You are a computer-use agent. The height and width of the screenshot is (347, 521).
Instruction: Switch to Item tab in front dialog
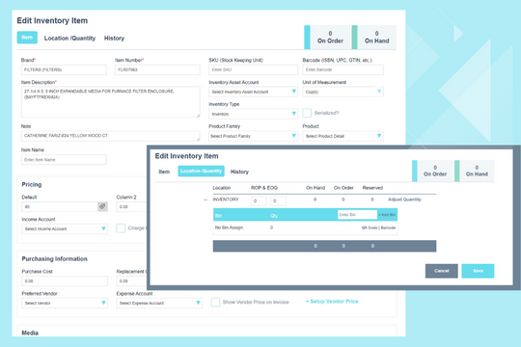pos(164,172)
